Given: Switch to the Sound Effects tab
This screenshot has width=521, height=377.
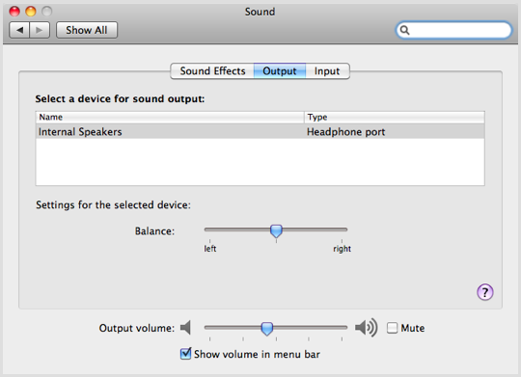Looking at the screenshot, I should 212,71.
